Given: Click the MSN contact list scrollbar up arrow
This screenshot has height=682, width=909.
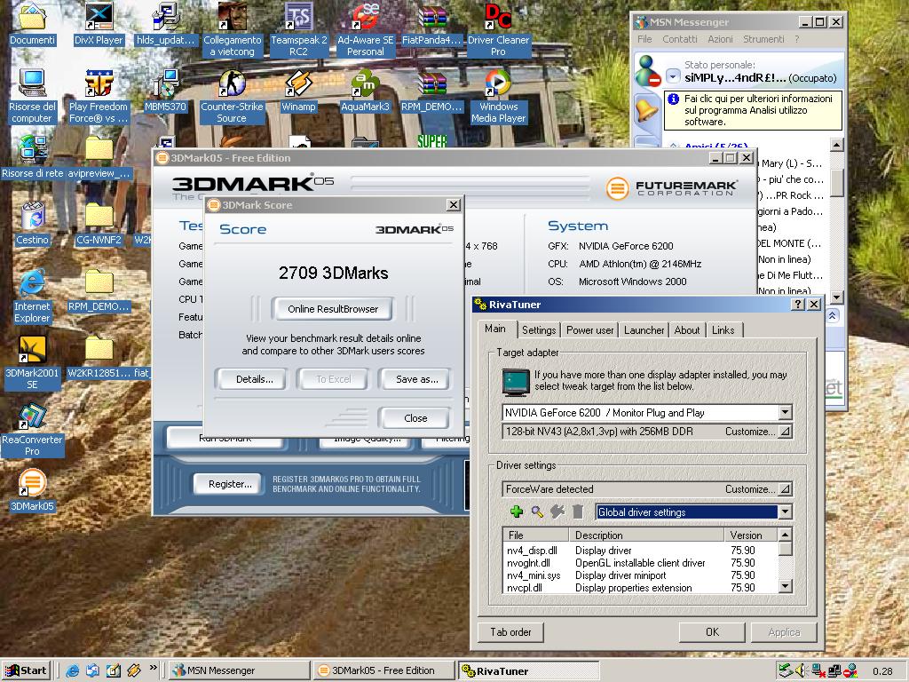Looking at the screenshot, I should click(836, 145).
